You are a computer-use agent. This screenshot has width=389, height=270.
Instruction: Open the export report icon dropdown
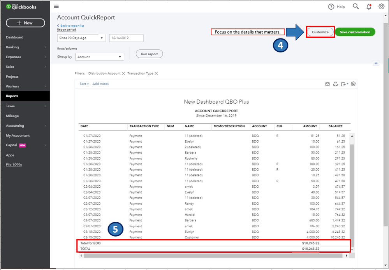(344, 84)
